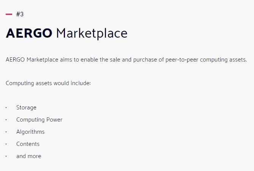This screenshot has height=171, width=254.
Task: Click the red dash accent line
Action: pos(9,14)
